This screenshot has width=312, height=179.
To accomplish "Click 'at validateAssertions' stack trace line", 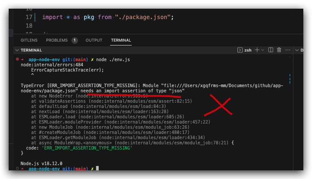I will (111, 101).
